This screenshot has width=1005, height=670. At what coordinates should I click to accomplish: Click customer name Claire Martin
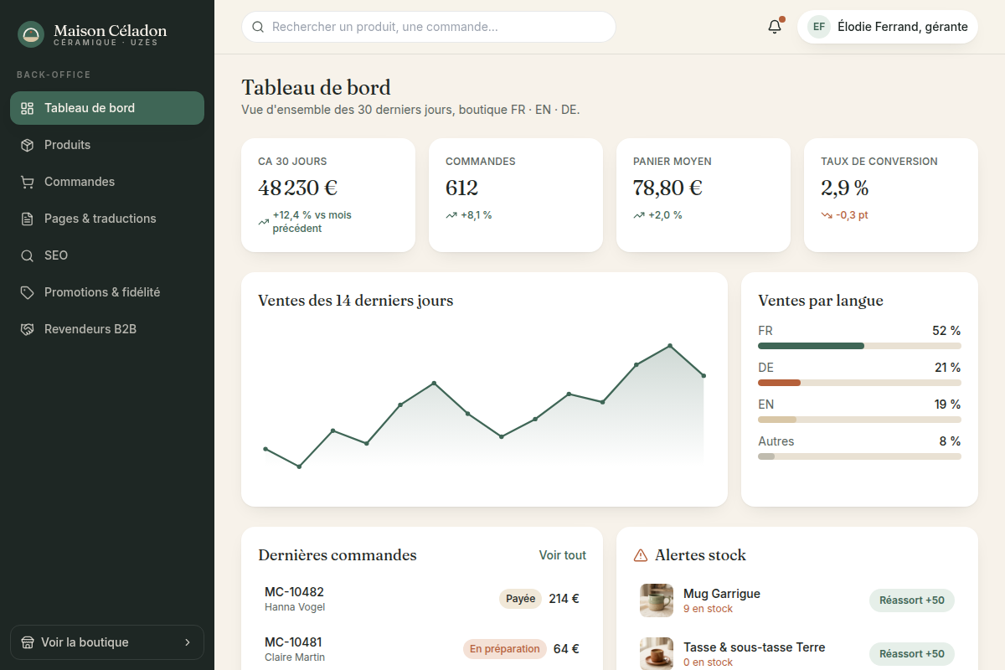(x=295, y=657)
